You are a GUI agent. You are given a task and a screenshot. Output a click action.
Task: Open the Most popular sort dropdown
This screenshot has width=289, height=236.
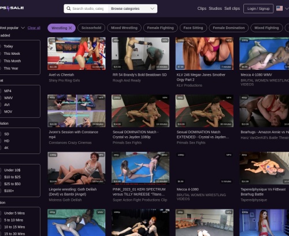pos(12,28)
